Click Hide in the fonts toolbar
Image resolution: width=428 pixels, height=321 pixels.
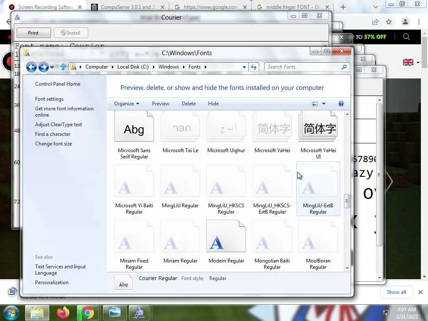pyautogui.click(x=213, y=104)
